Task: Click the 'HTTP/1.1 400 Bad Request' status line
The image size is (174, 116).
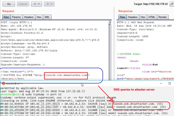Action: 135,22
